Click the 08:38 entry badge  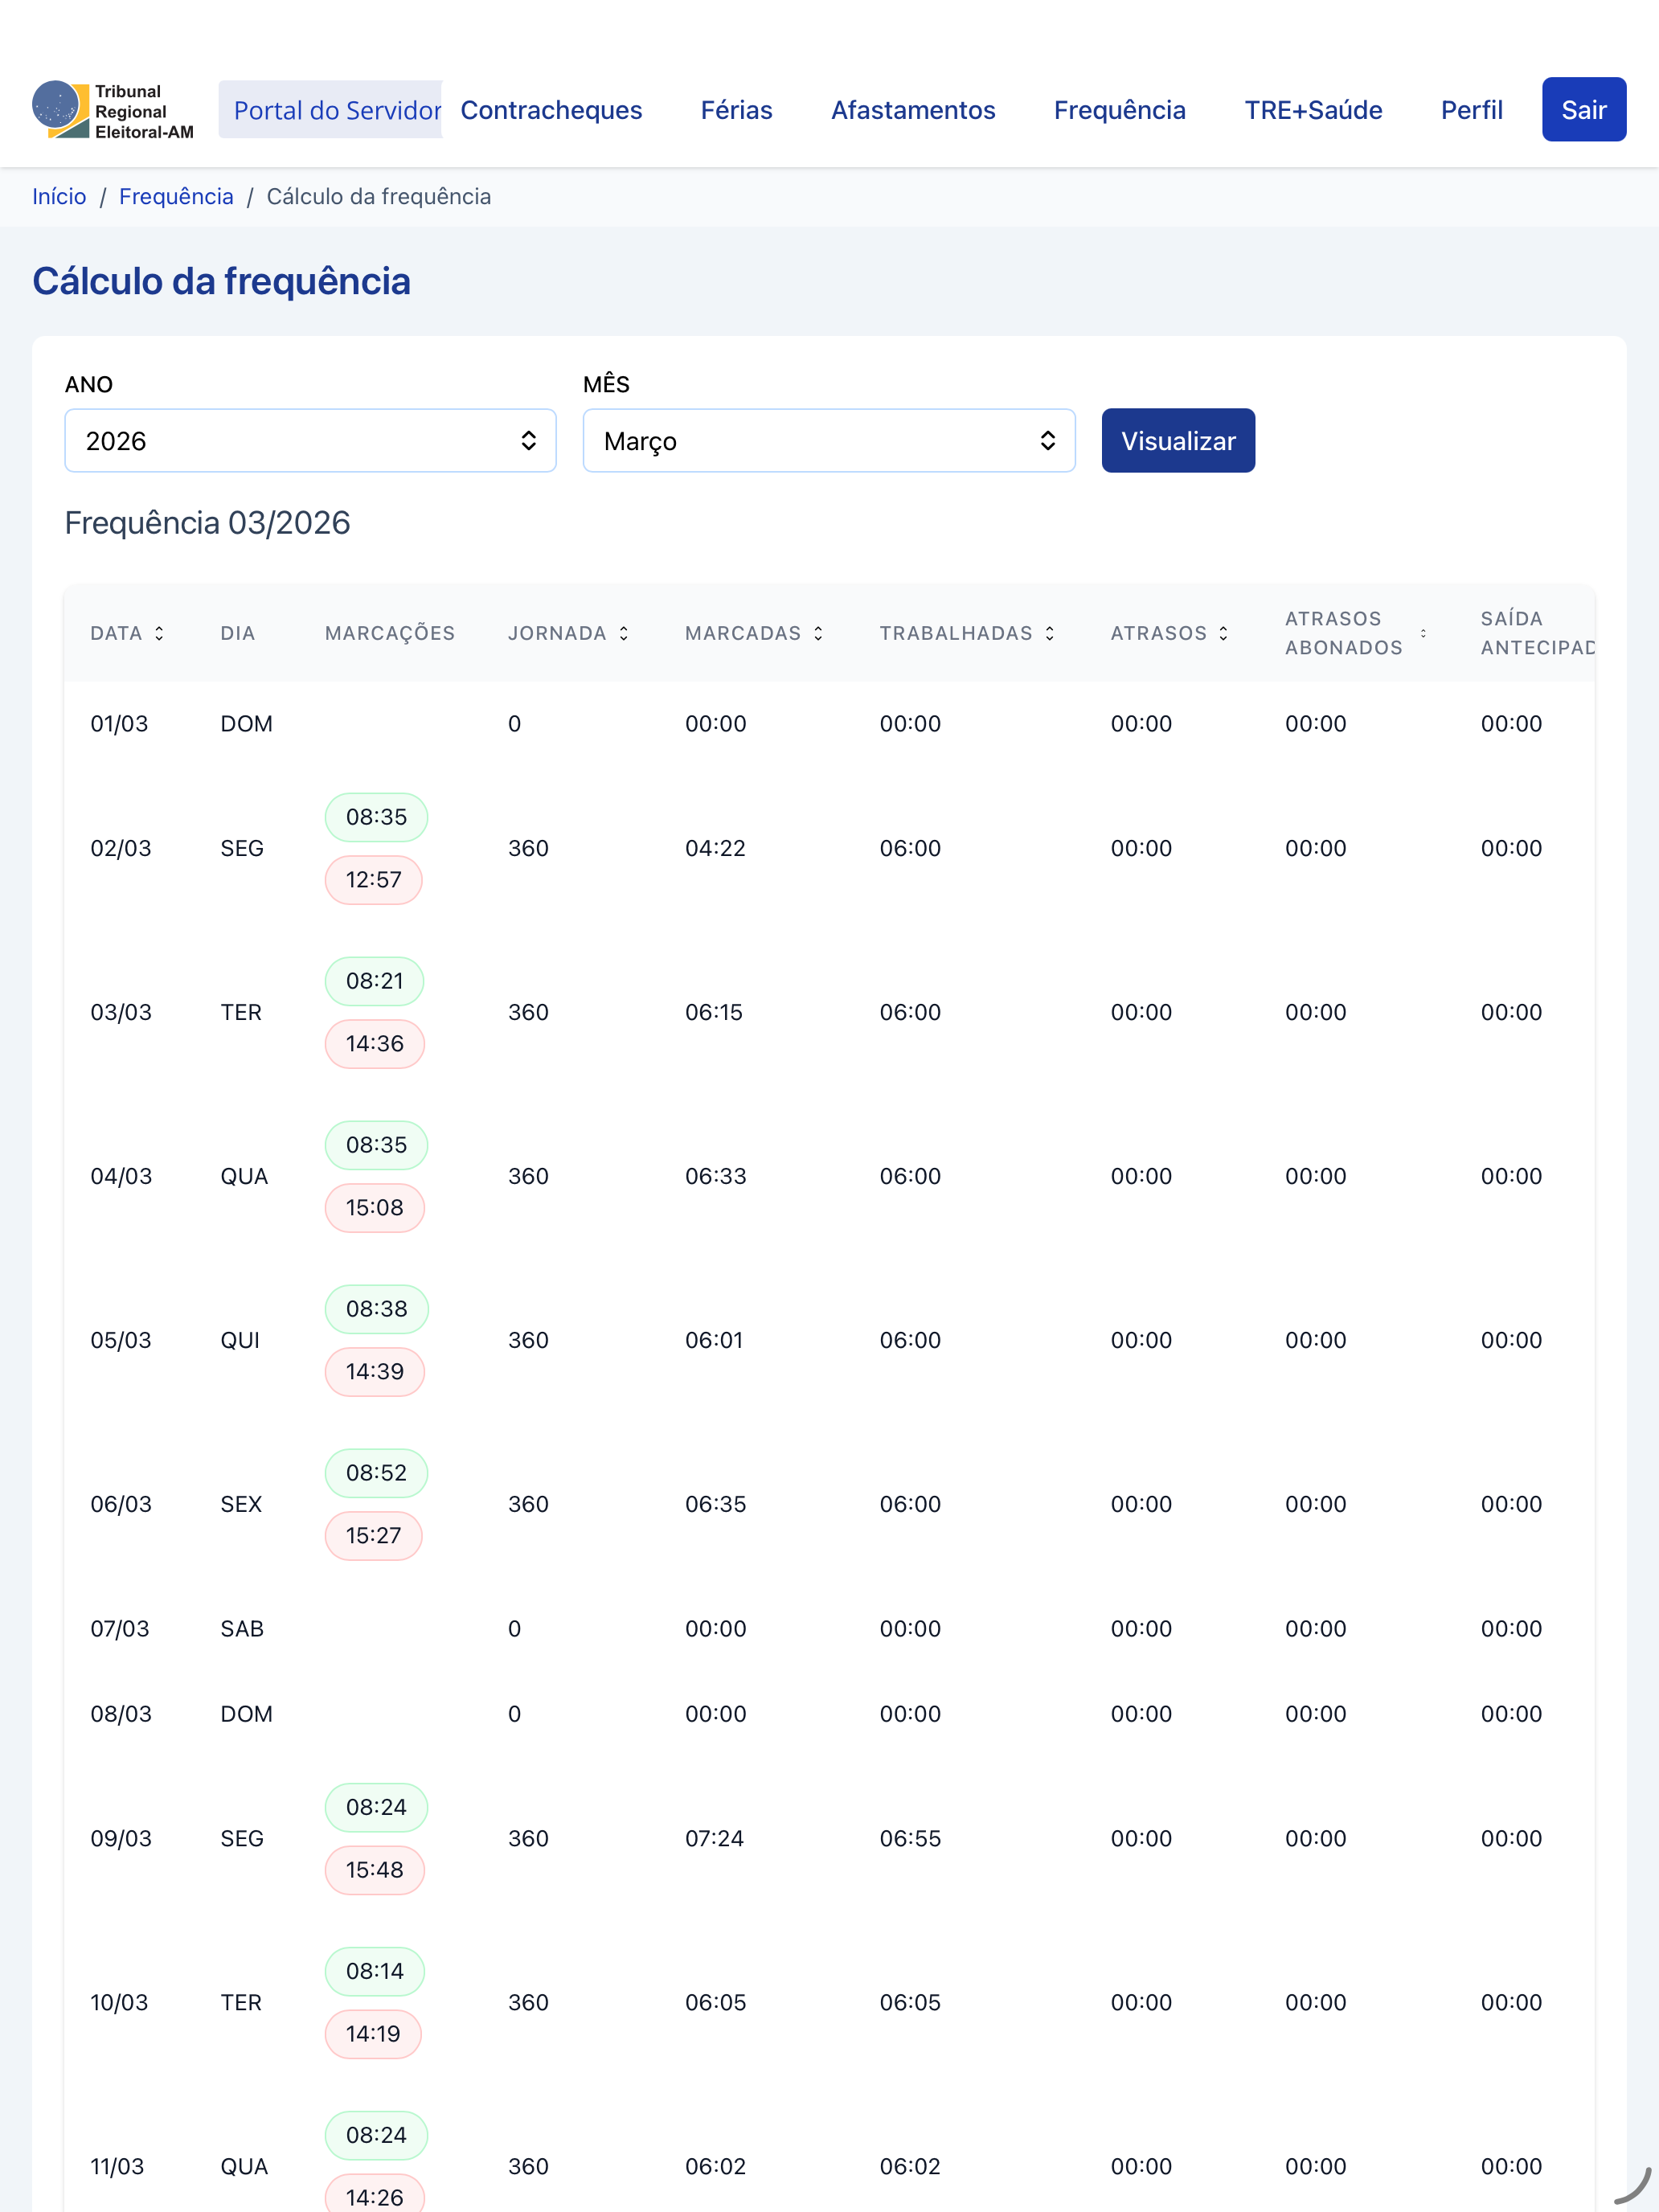pyautogui.click(x=376, y=1309)
